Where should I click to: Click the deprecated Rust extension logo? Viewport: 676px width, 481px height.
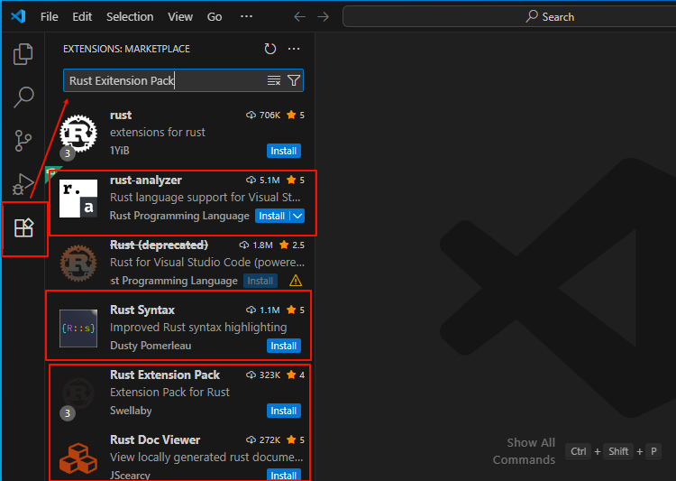(78, 263)
